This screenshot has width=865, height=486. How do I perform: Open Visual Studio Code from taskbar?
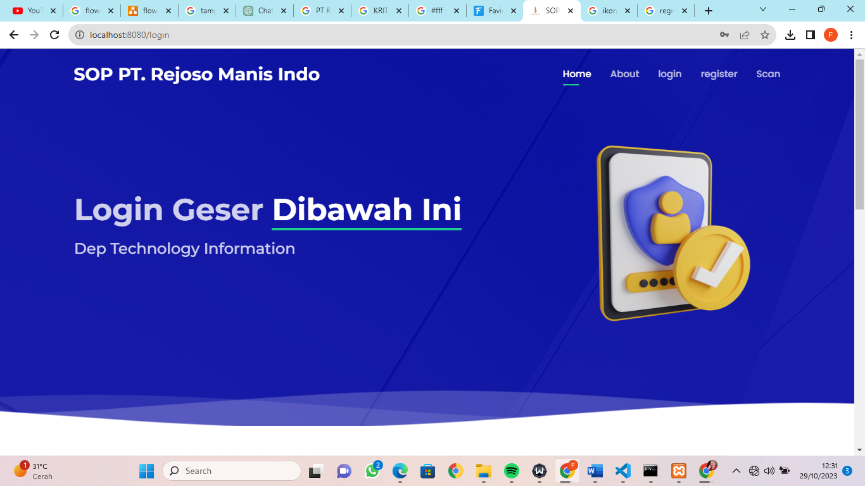point(623,471)
